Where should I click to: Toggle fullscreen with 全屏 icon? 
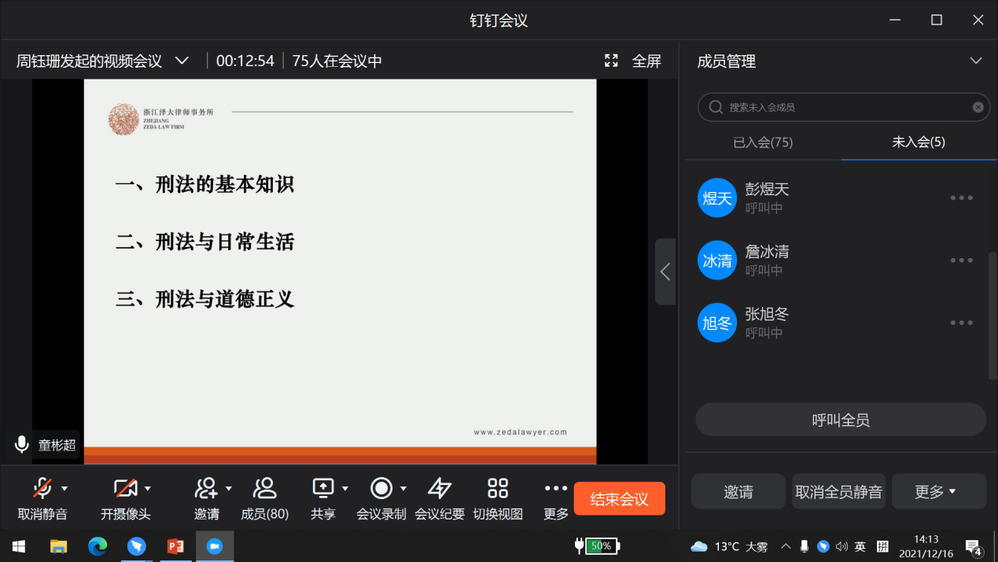click(x=611, y=61)
